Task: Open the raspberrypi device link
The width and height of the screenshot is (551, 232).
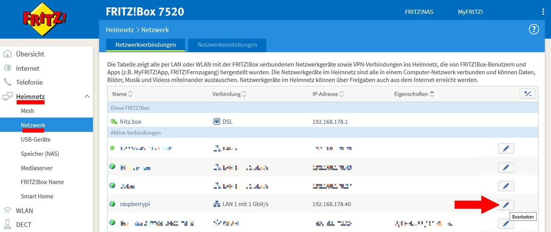Action: (135, 204)
